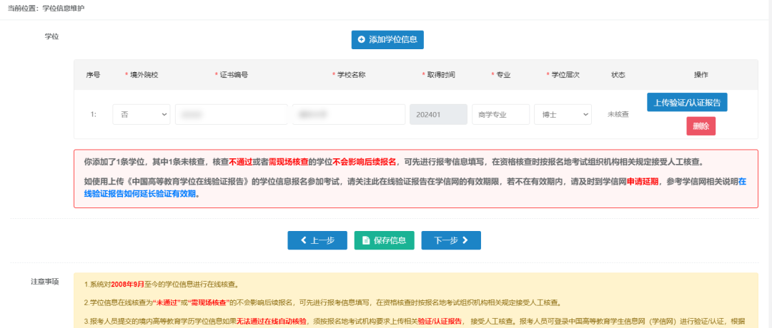Click the row number 1 in 序号 column
The height and width of the screenshot is (328, 772).
pos(93,114)
